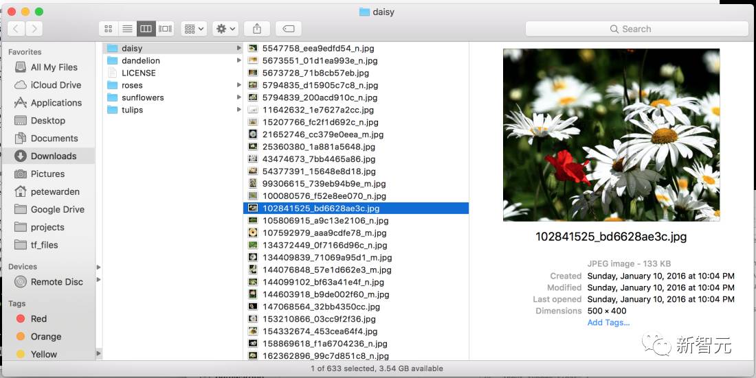
Task: Select the LICENSE file
Action: coord(173,73)
